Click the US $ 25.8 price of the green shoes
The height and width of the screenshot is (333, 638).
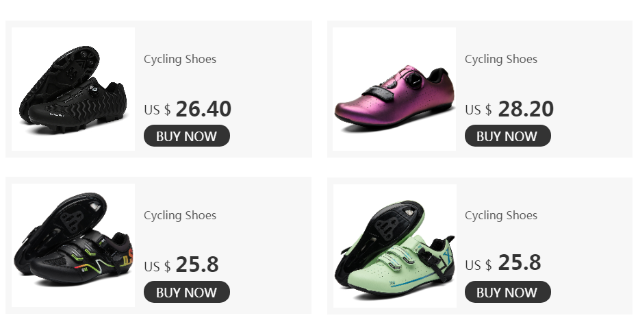tap(503, 263)
